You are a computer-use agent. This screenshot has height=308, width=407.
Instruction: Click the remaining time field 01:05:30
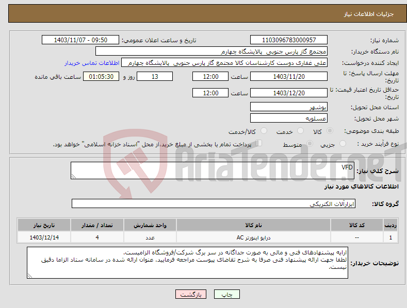point(101,76)
